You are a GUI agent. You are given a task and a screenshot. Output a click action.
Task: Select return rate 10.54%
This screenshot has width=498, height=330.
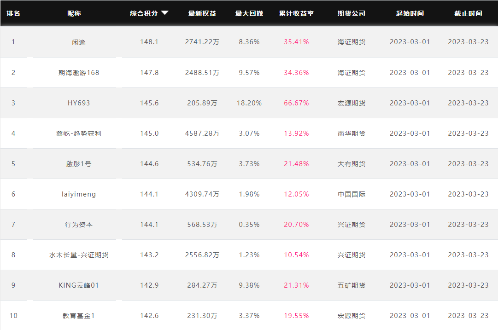(x=296, y=255)
